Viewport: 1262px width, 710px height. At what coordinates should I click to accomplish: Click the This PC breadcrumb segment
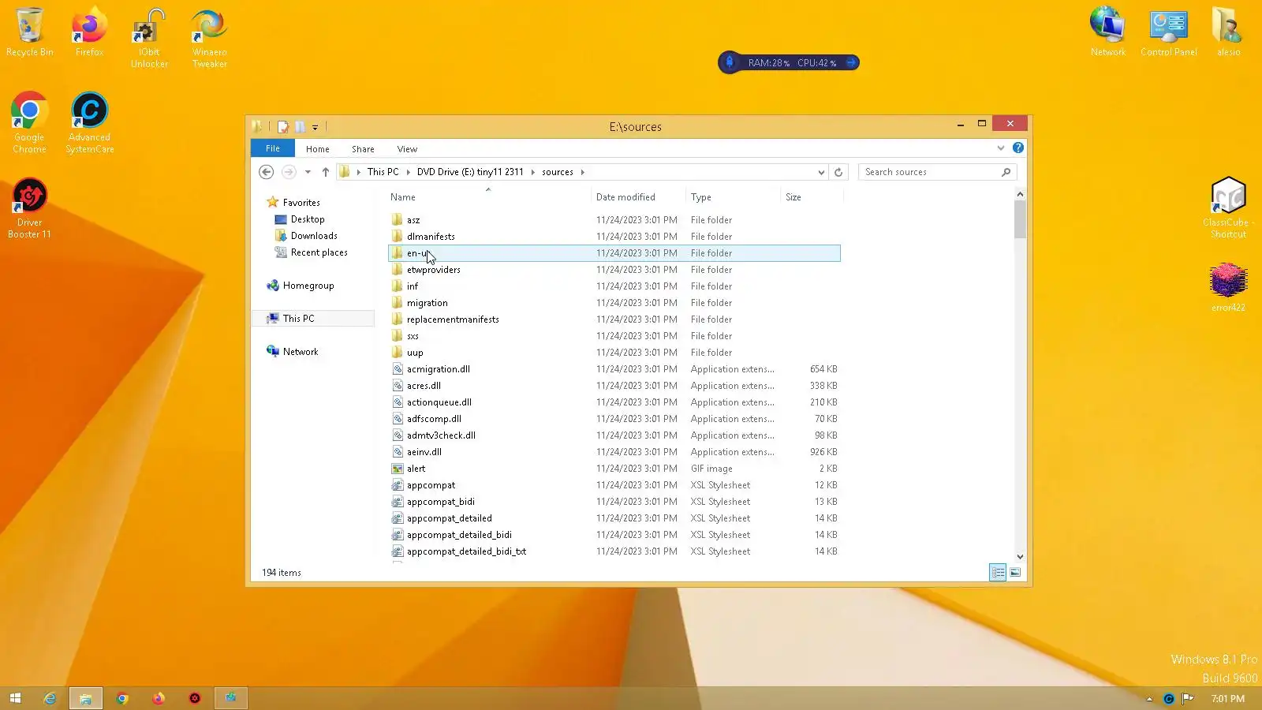[x=383, y=172]
